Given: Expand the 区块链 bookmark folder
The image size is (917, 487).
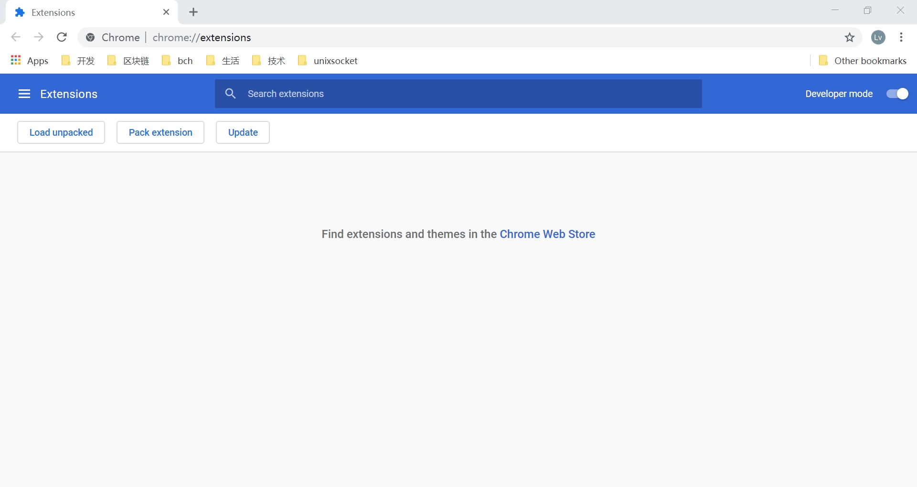Looking at the screenshot, I should [x=128, y=61].
